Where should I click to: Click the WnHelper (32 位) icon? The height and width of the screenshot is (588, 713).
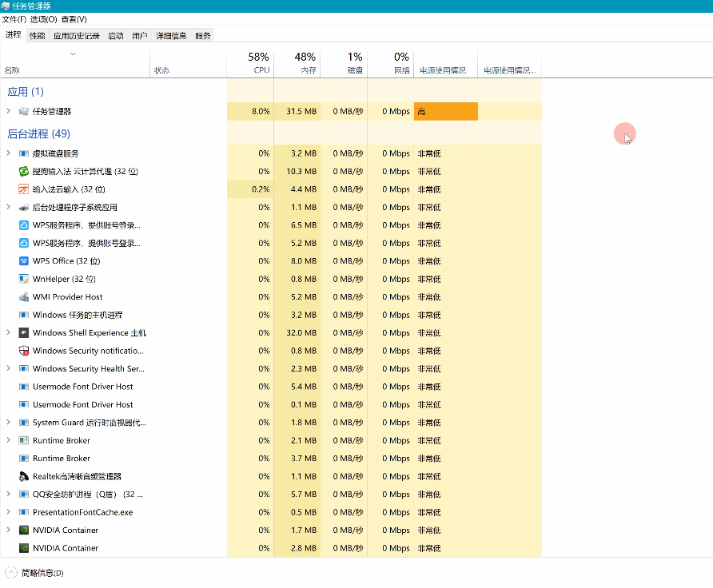pos(24,279)
